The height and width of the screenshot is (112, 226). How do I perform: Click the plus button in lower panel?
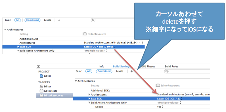click(131, 71)
